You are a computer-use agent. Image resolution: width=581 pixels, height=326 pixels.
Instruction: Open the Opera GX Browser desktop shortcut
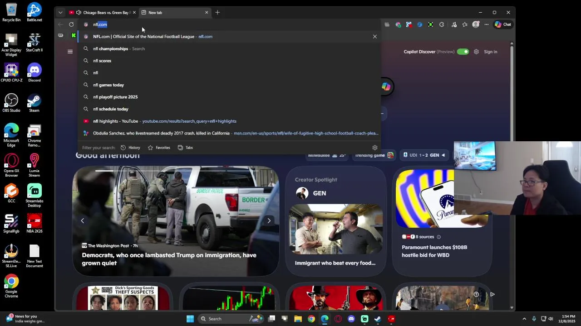coord(11,165)
